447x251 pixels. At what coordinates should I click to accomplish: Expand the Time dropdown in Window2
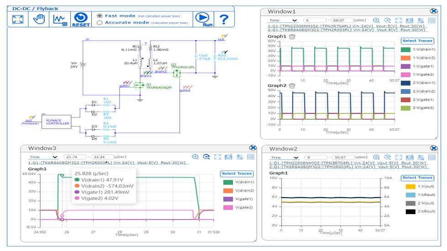[x=284, y=158]
